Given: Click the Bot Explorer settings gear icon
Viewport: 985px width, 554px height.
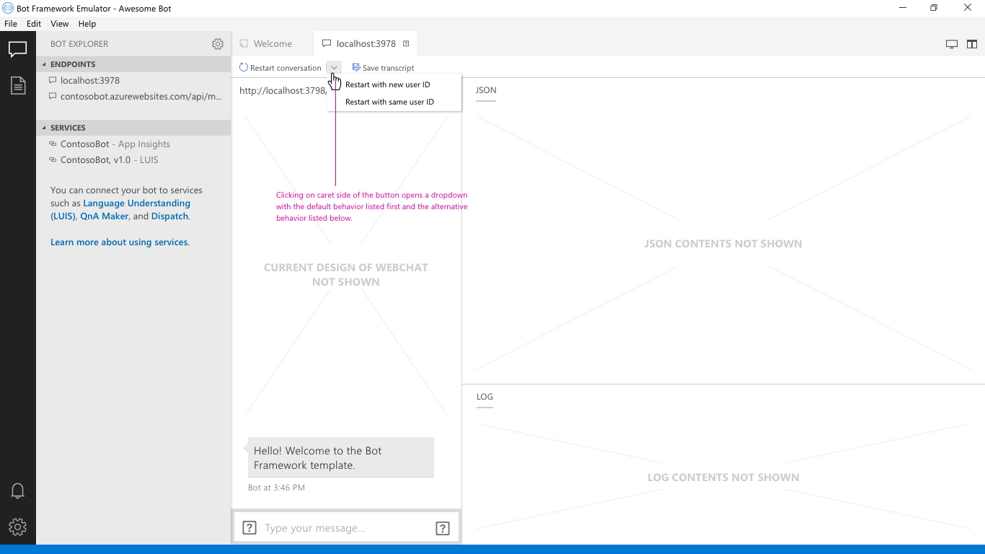Looking at the screenshot, I should (218, 44).
